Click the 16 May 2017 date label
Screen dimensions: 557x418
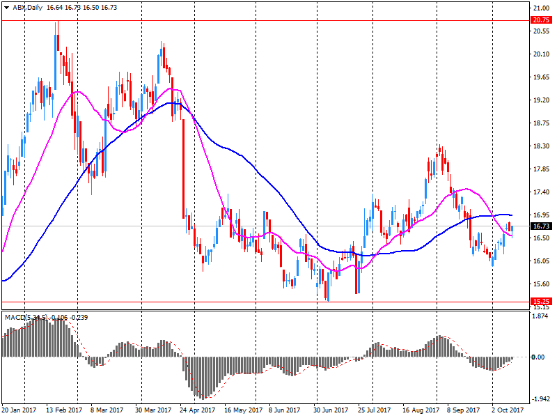point(243,410)
